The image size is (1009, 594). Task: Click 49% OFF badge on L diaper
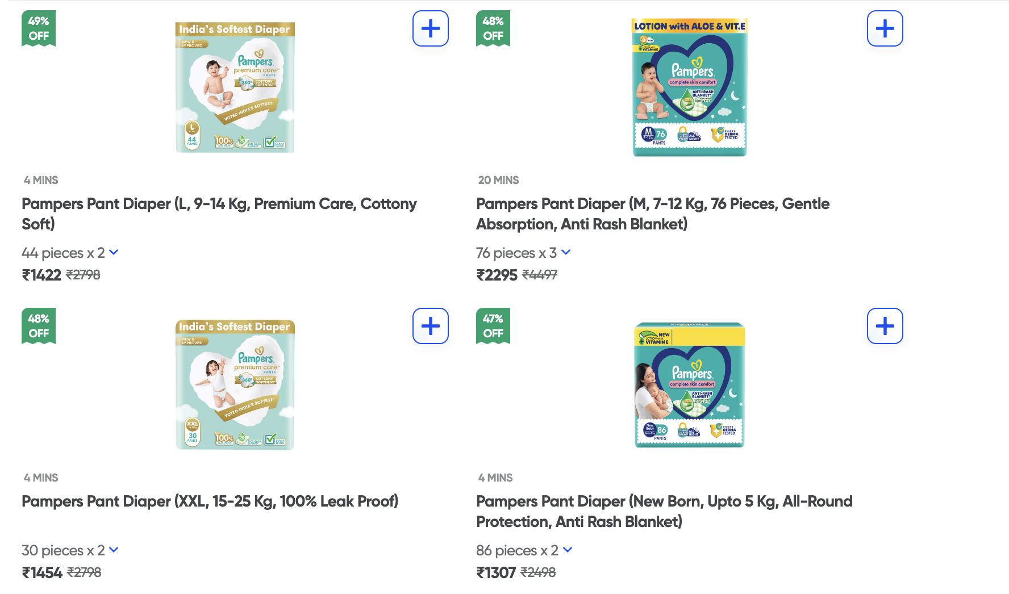click(x=39, y=28)
